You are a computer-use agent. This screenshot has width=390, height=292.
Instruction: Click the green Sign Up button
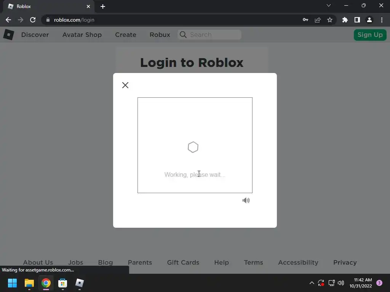point(370,35)
